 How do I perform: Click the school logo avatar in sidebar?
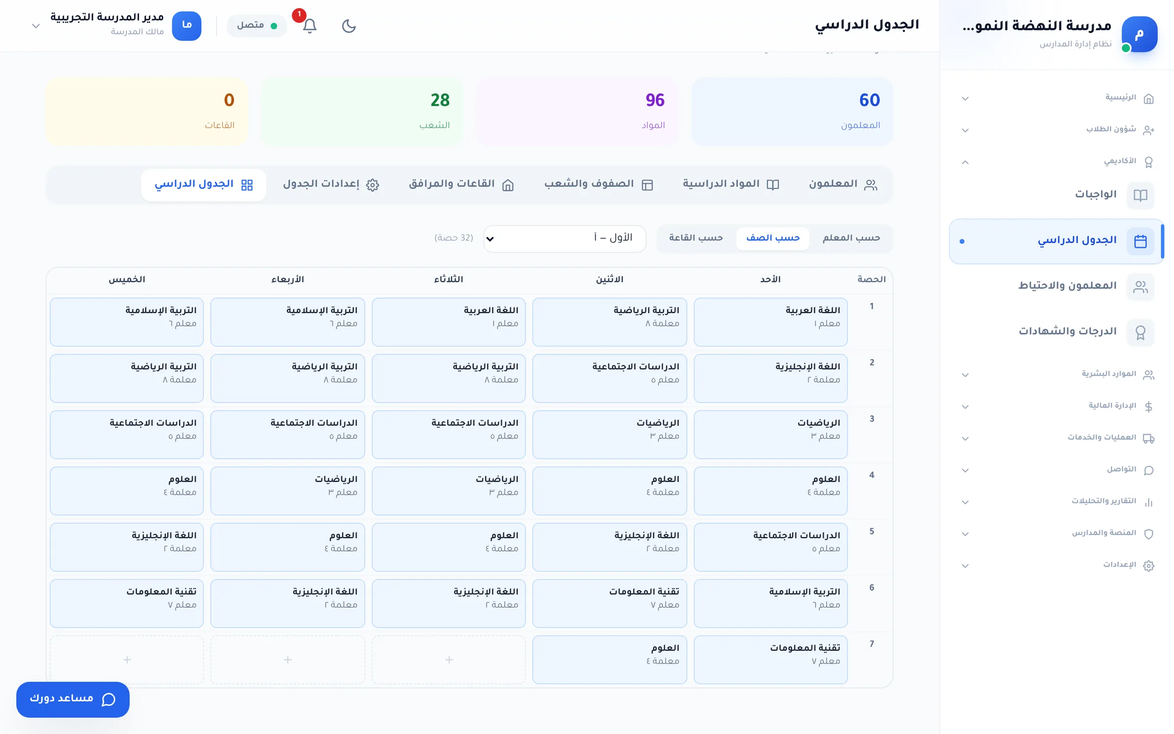(x=1139, y=34)
